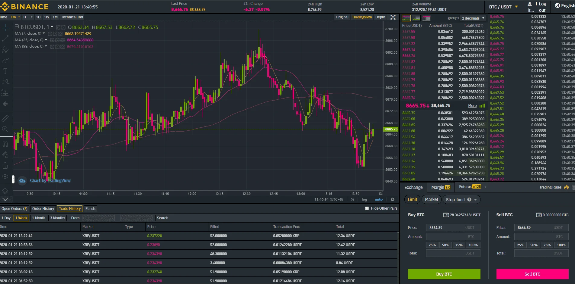Viewport: 575px width, 284px height.
Task: Click the green Buy BTC button
Action: [x=444, y=274]
